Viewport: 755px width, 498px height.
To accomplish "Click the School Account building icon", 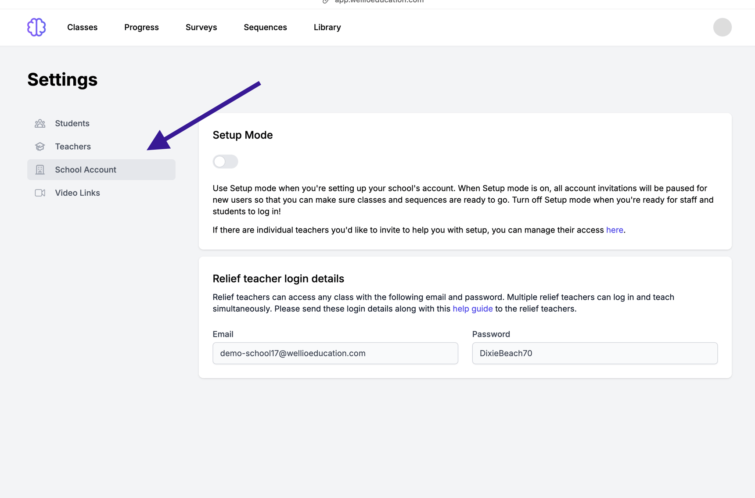I will [x=40, y=170].
